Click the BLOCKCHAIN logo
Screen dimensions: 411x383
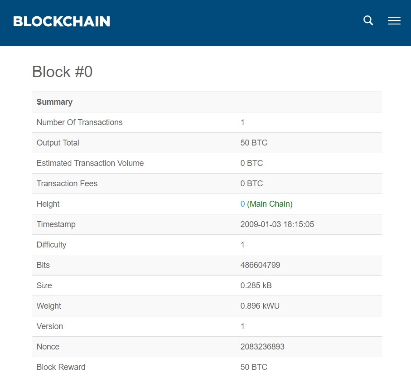coord(62,21)
